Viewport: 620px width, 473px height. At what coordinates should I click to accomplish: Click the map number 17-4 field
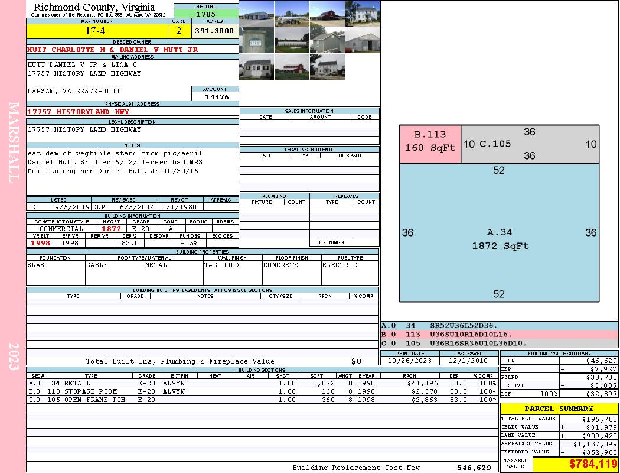[x=97, y=31]
